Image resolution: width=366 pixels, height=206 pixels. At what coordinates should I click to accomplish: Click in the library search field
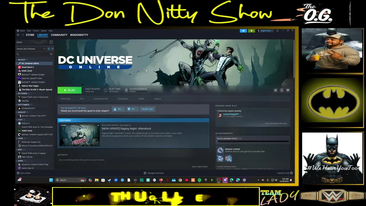[x=32, y=54]
